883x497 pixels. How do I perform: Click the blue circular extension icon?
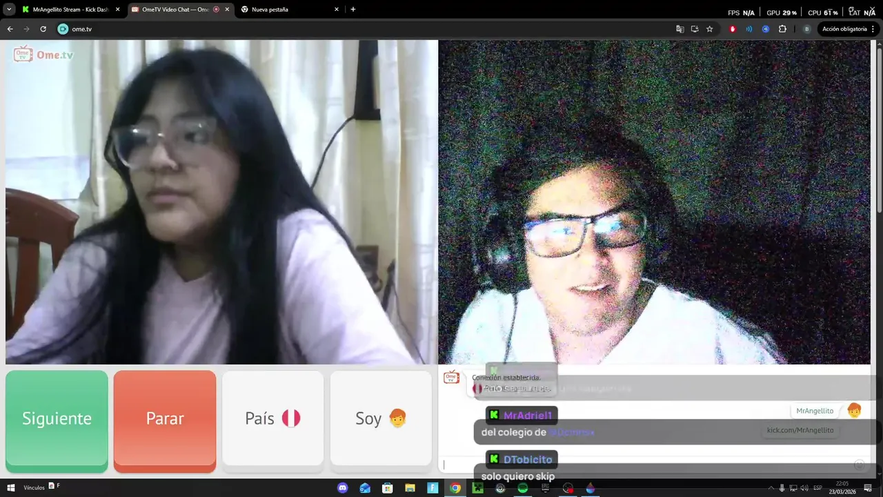pos(766,29)
